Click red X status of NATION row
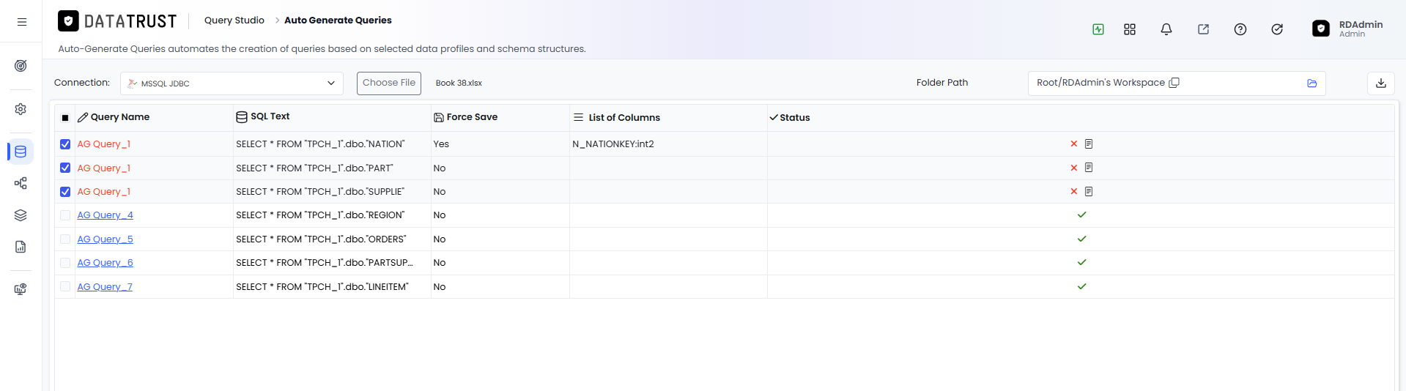Image resolution: width=1406 pixels, height=391 pixels. tap(1074, 144)
